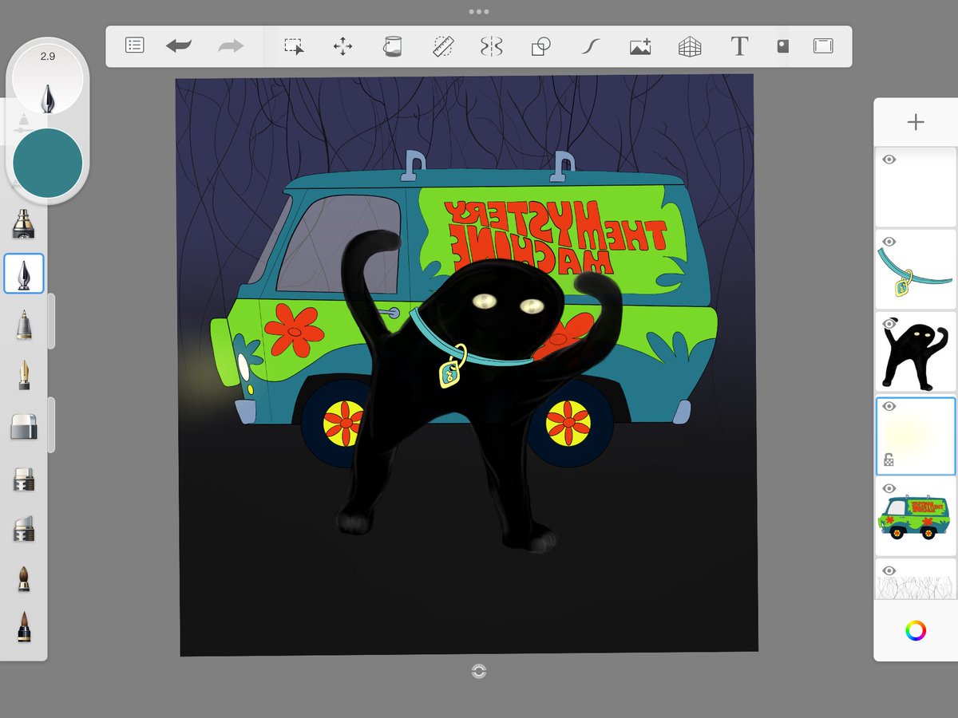958x718 pixels.
Task: Open the draw shapes tool
Action: click(x=540, y=46)
